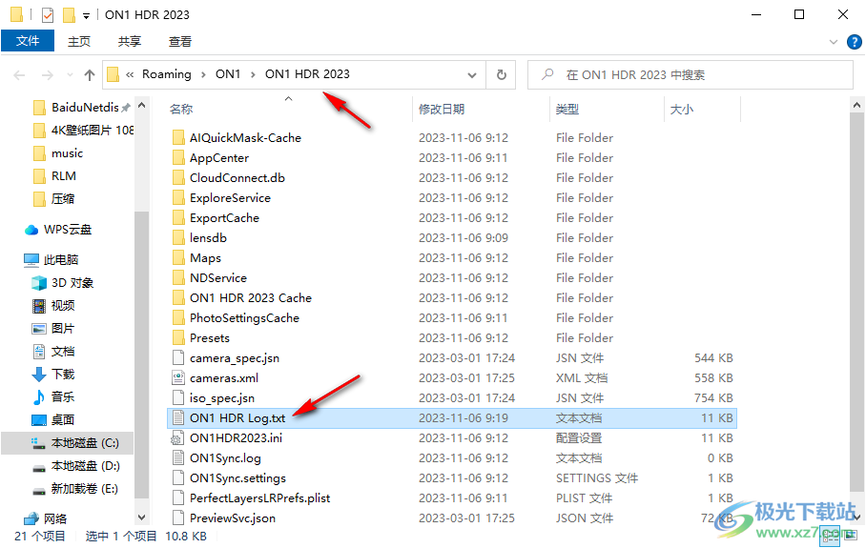Select the camera_spec.jsn file icon
Viewport: 866px width, 548px height.
coord(177,357)
